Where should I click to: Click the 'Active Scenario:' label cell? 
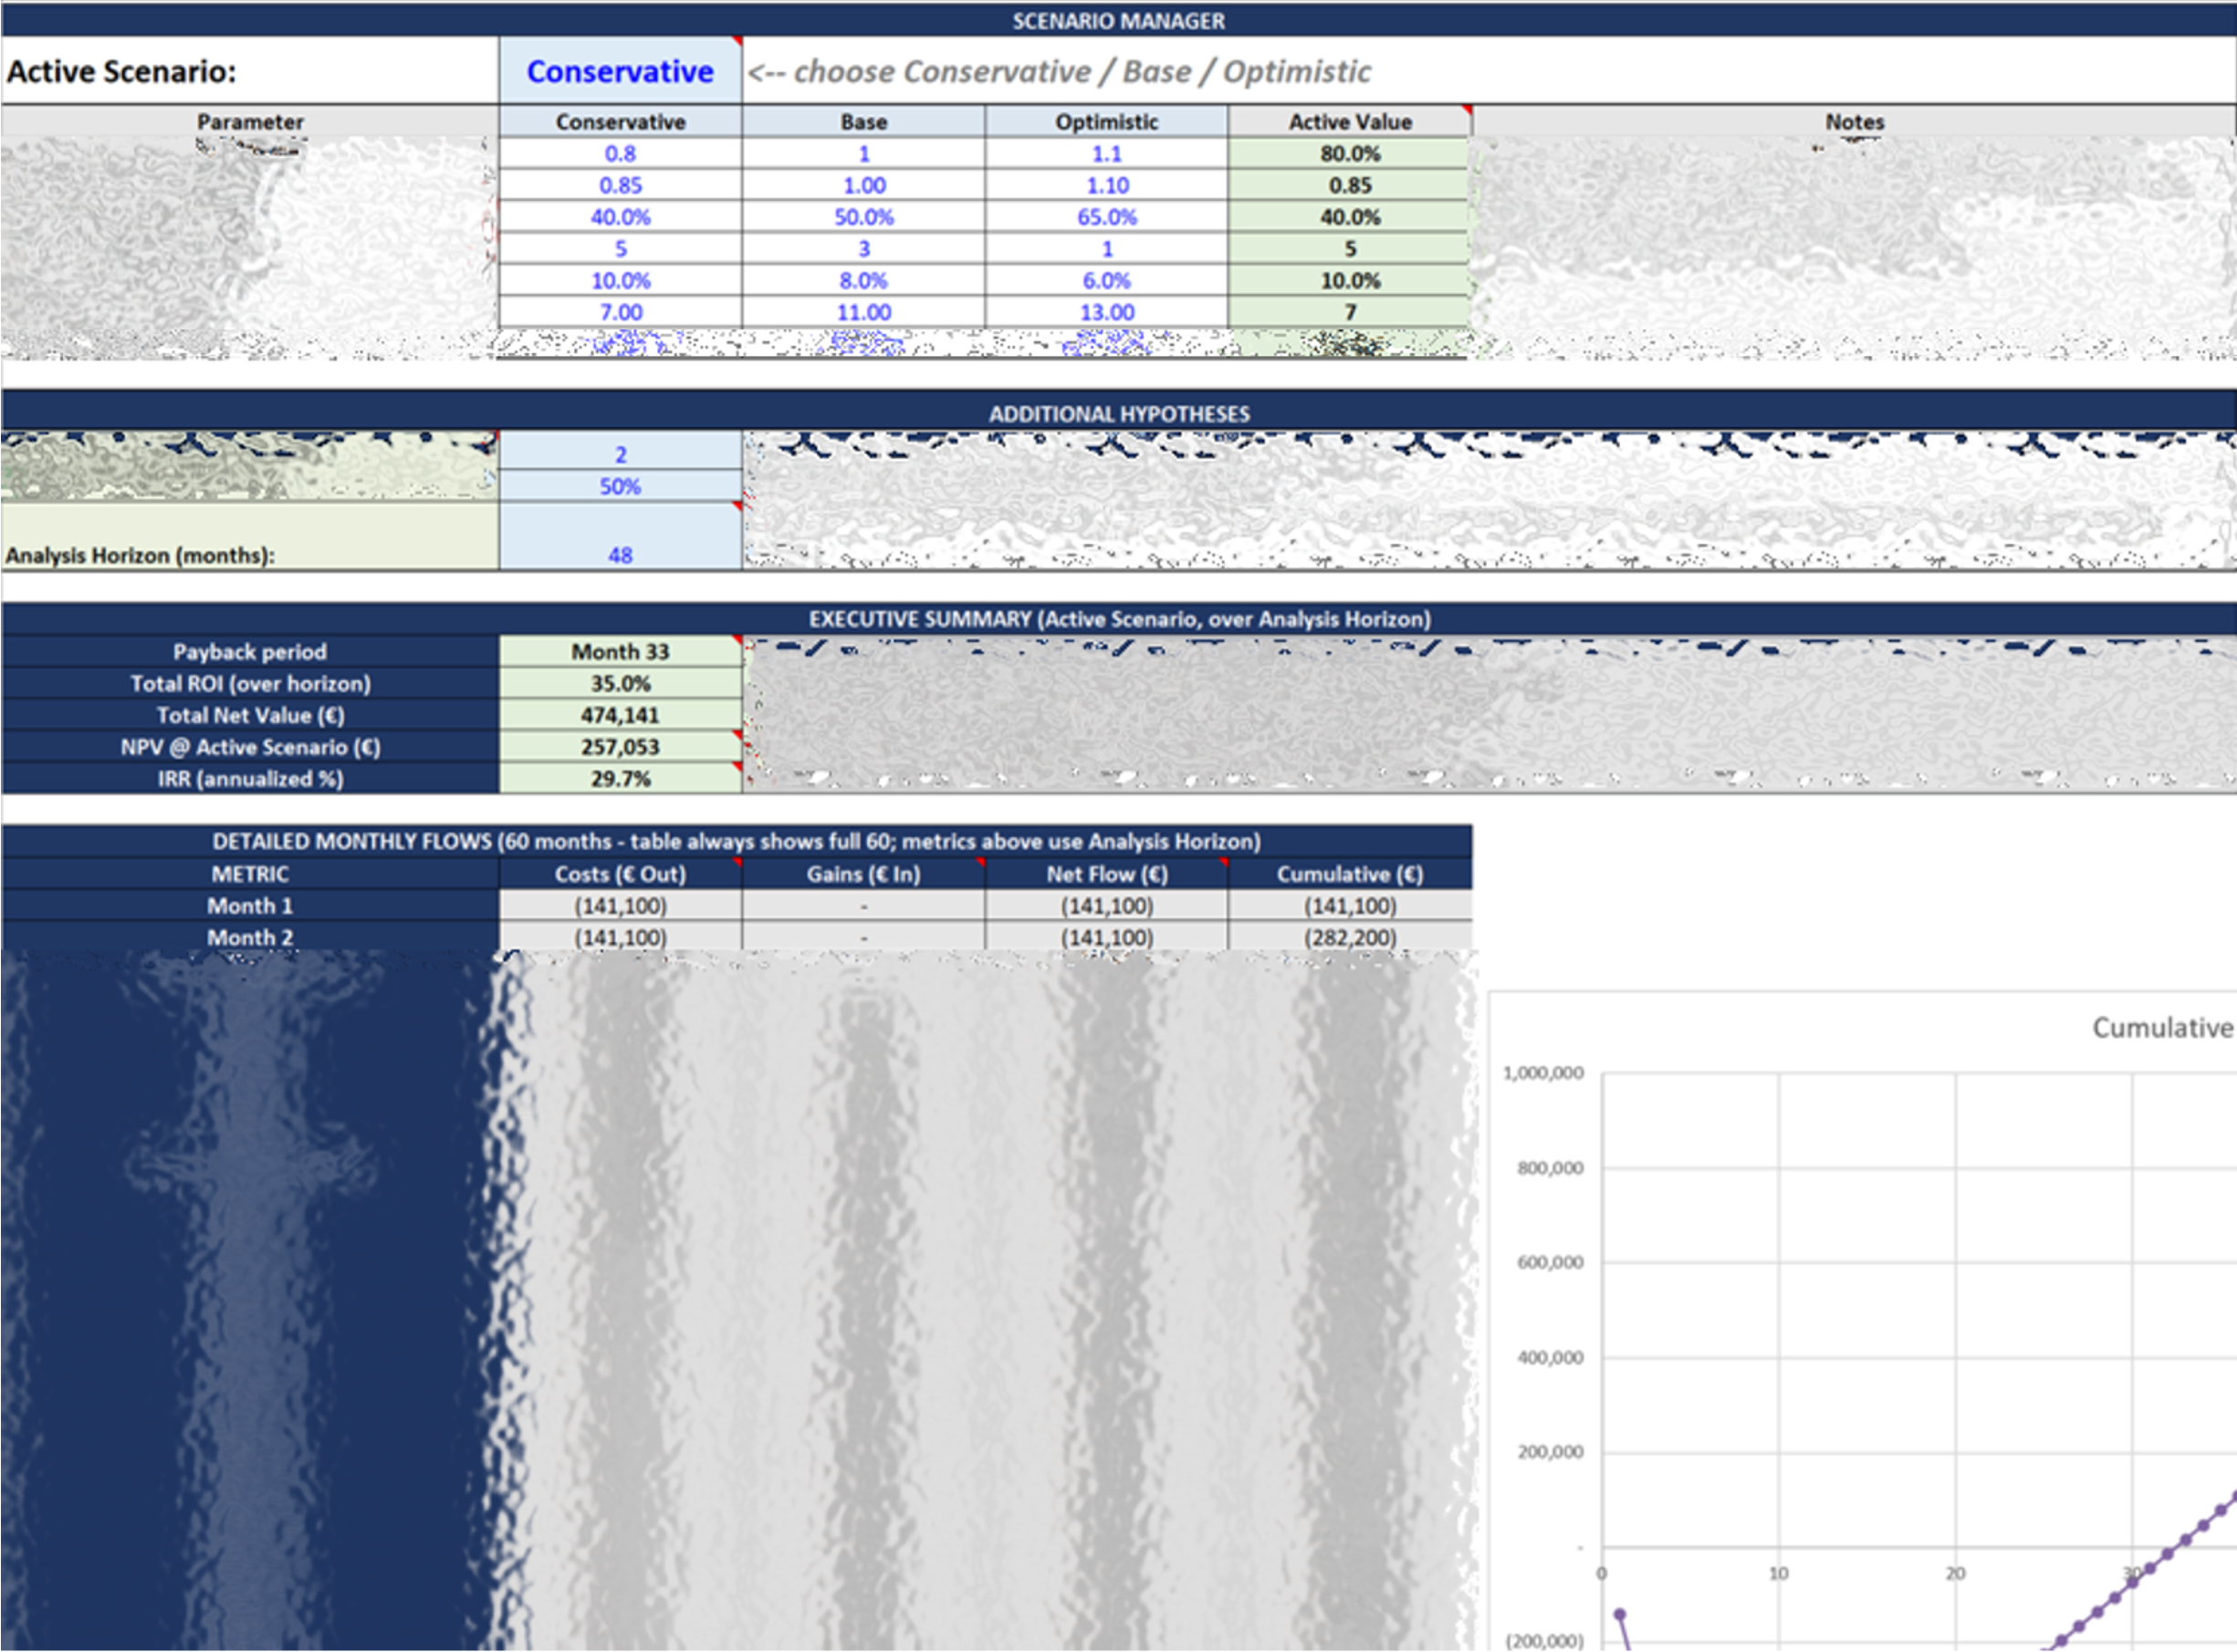(x=250, y=71)
